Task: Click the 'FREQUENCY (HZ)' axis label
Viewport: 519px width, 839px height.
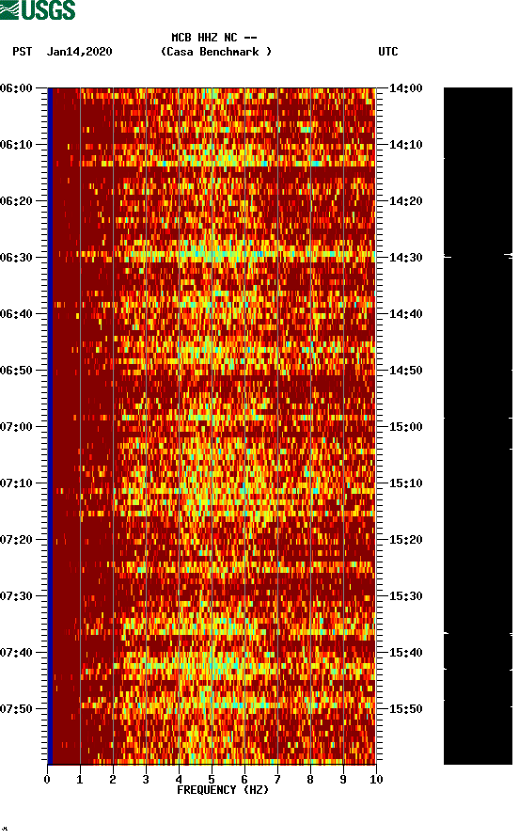Action: pyautogui.click(x=223, y=790)
